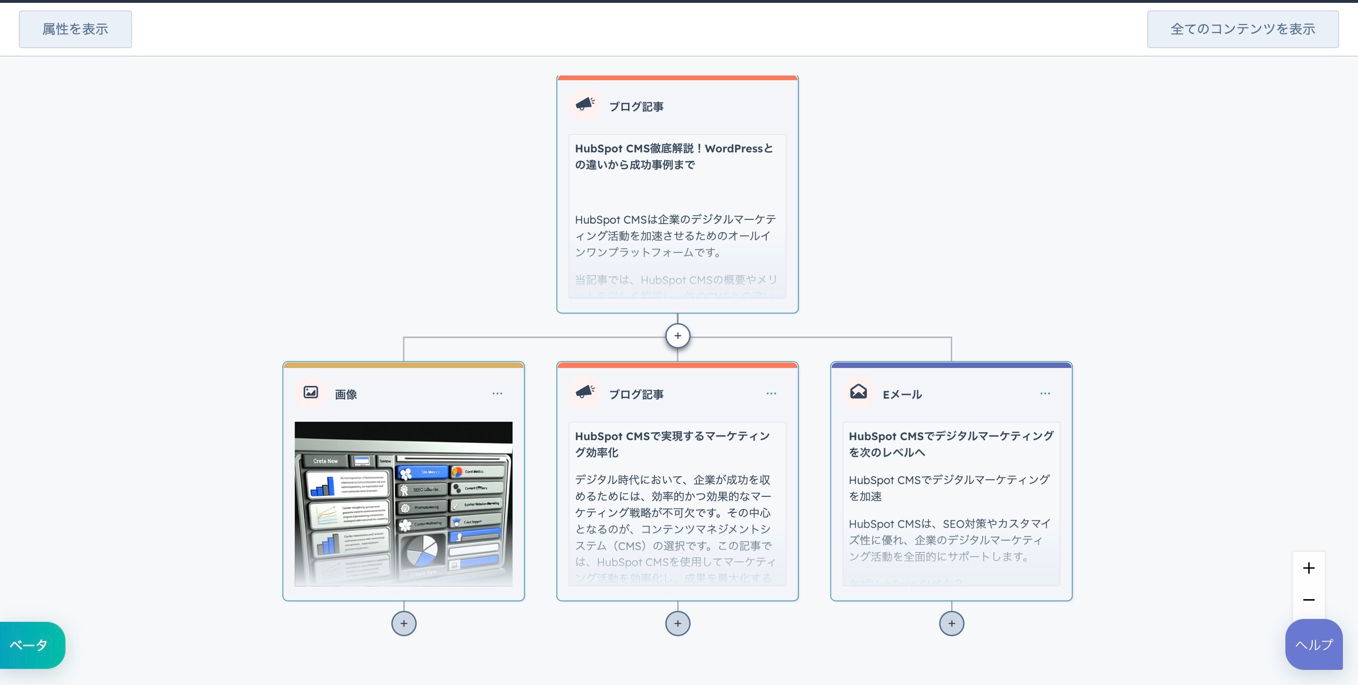The image size is (1358, 685).
Task: Open more options menu on Eメール card
Action: click(1045, 393)
